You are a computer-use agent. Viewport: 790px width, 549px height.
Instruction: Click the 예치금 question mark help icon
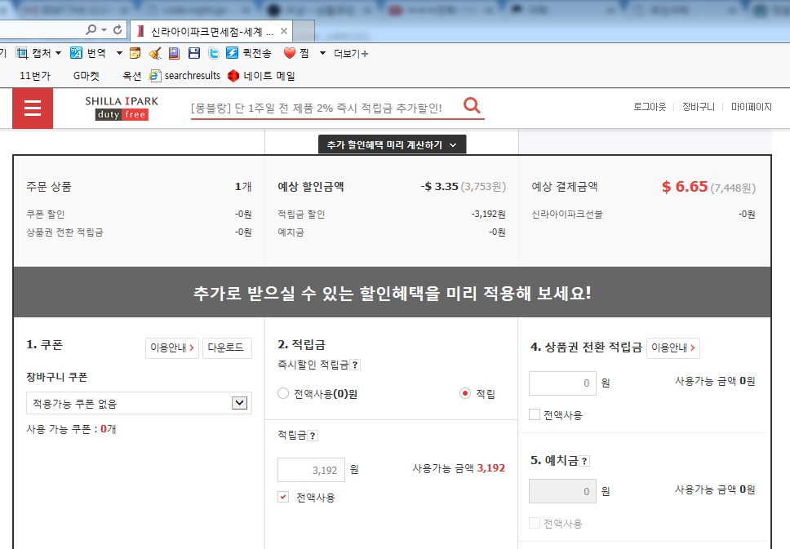584,461
